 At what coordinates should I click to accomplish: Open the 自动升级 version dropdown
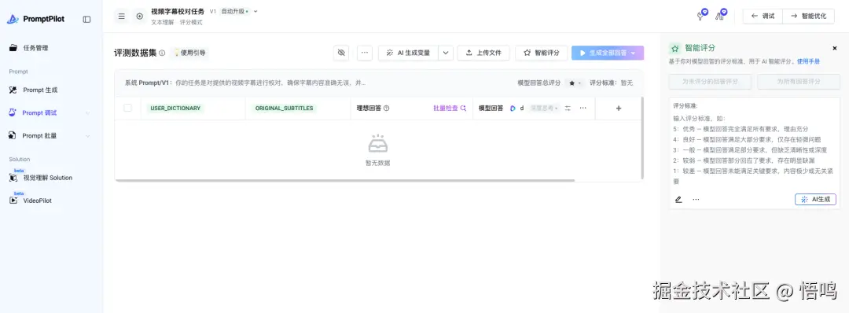coord(239,11)
